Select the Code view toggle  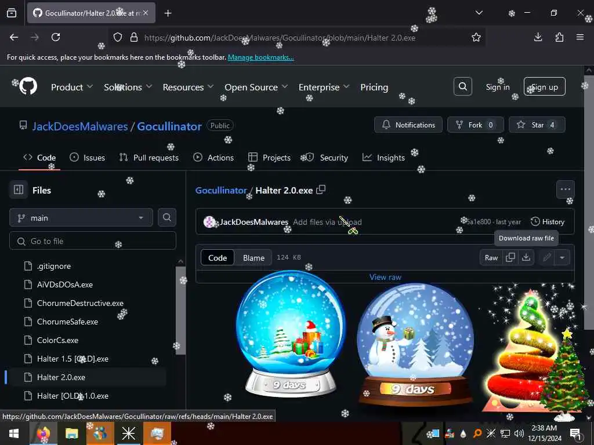(218, 258)
